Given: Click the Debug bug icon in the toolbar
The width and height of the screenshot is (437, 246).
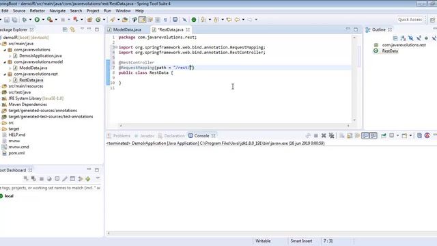Looking at the screenshot, I should 25,20.
